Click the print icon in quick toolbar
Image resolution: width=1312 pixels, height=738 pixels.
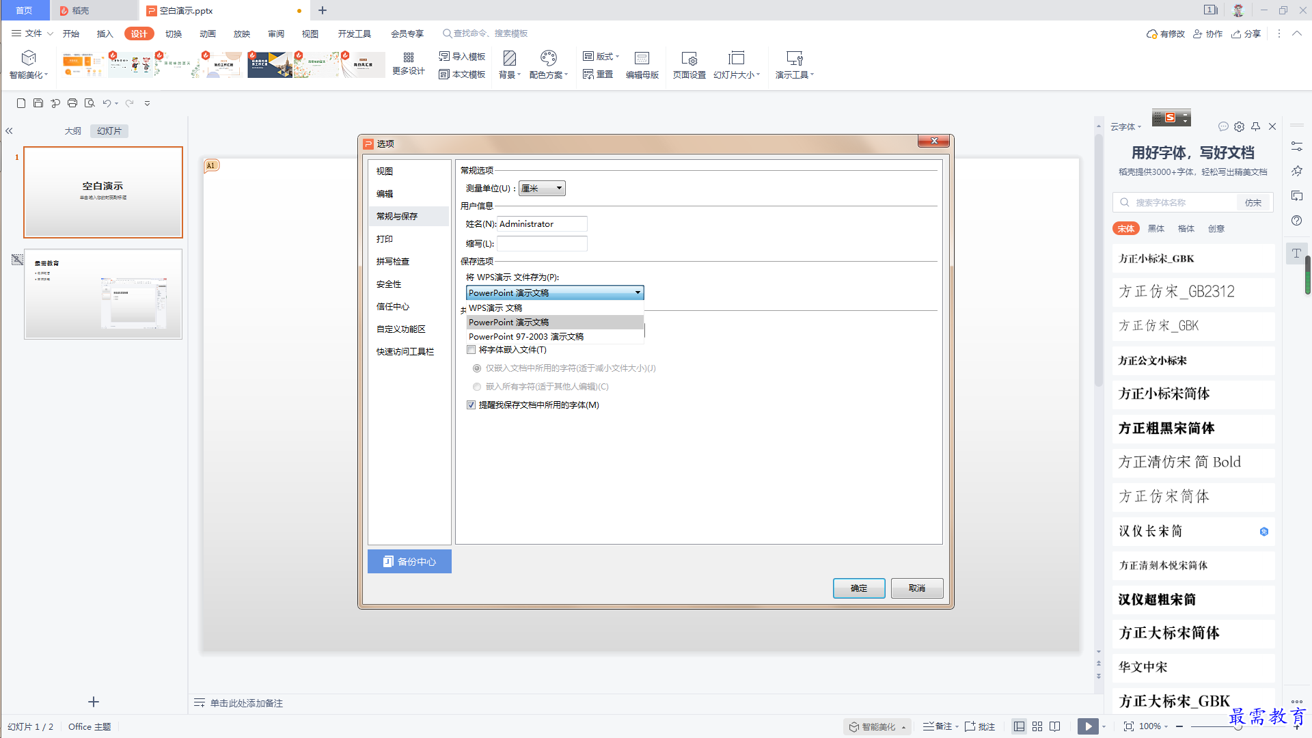click(72, 103)
